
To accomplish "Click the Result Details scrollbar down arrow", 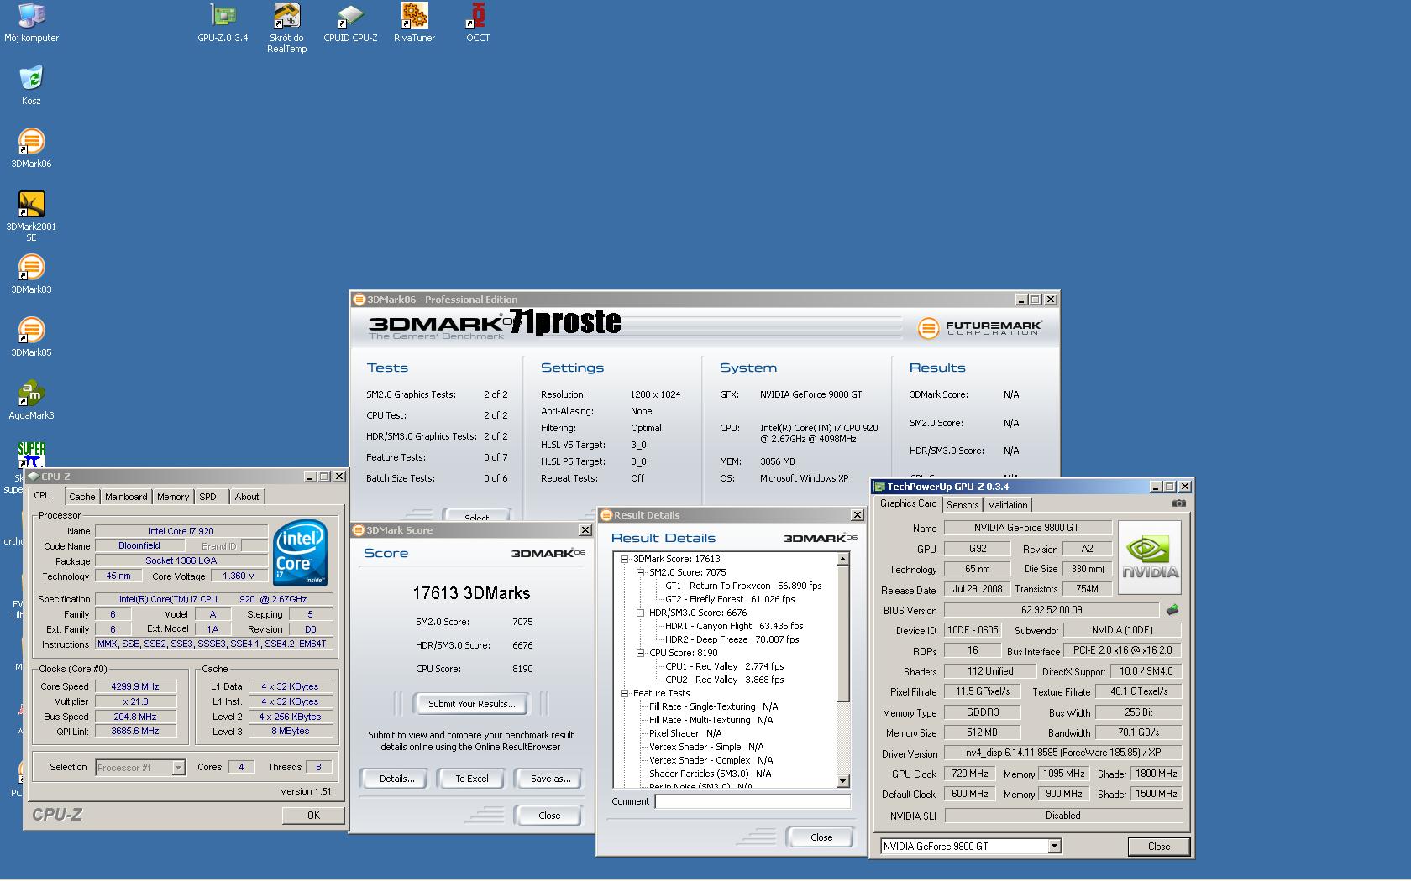I will pos(843,781).
